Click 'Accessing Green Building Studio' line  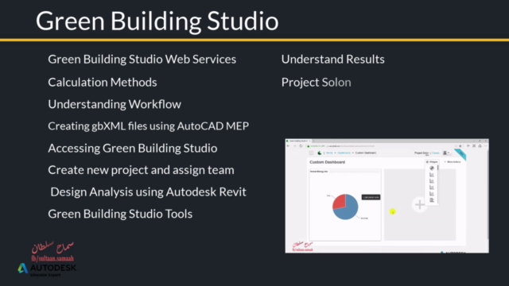[x=133, y=149]
